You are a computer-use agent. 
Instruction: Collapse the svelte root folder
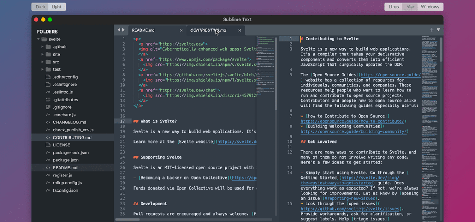[38, 39]
